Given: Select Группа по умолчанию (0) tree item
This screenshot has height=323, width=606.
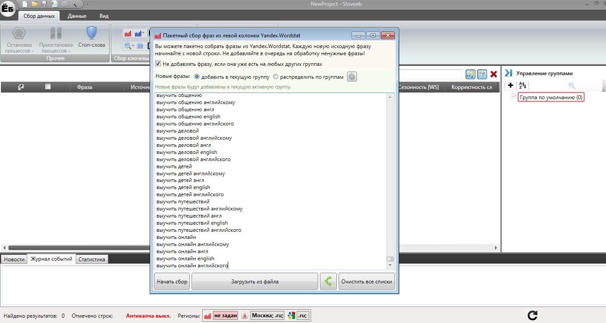Looking at the screenshot, I should [x=551, y=97].
